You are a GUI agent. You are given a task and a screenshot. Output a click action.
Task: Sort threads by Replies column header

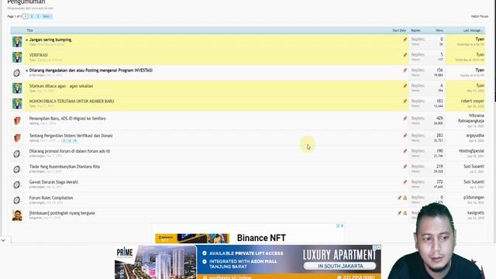click(x=415, y=30)
